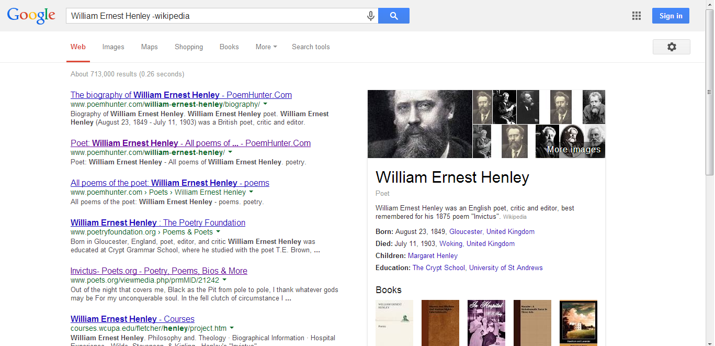Image resolution: width=715 pixels, height=346 pixels.
Task: Expand arrow next to poemhunter biography URL
Action: 265,104
